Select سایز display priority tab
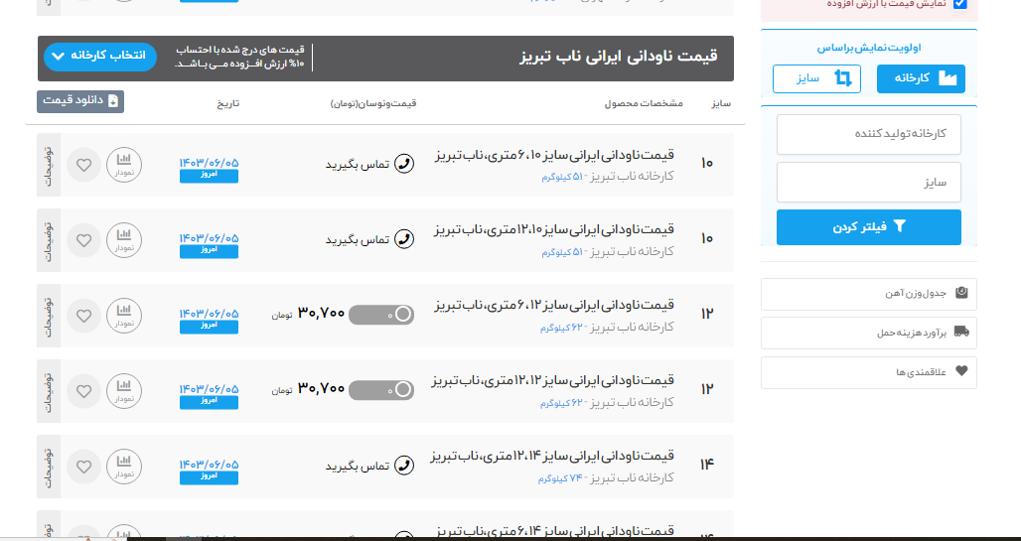 point(816,78)
